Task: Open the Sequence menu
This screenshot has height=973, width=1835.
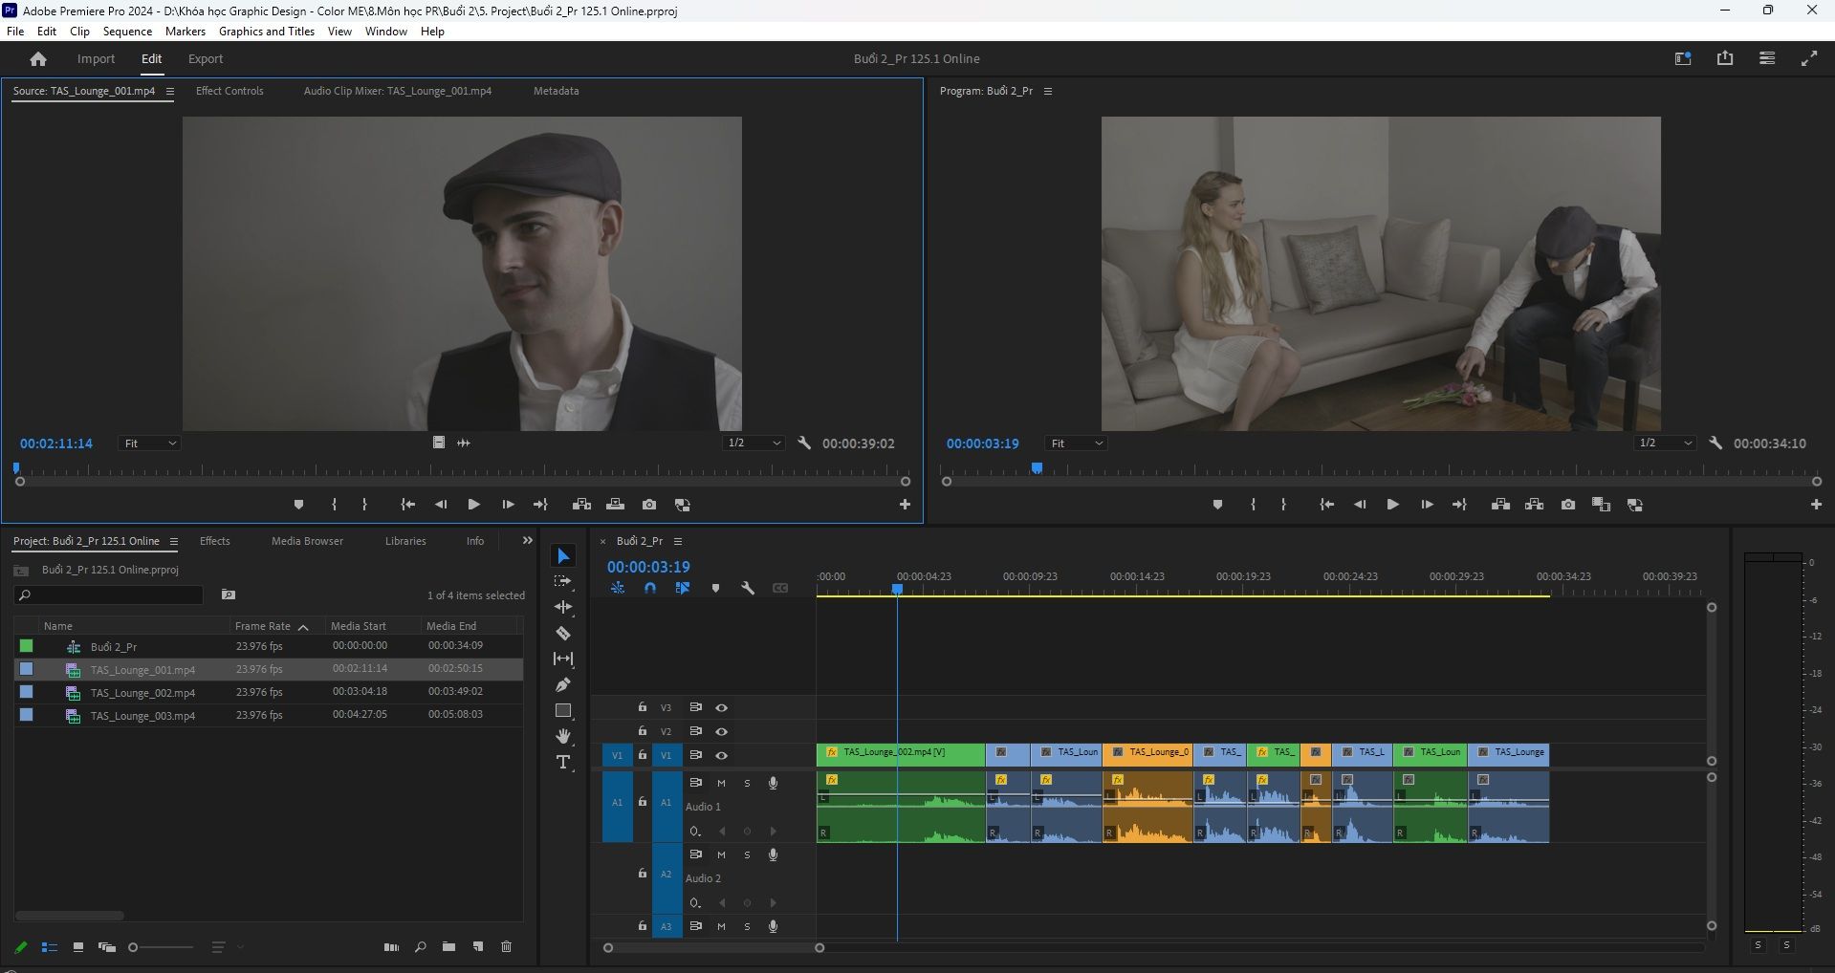Action: 127,32
